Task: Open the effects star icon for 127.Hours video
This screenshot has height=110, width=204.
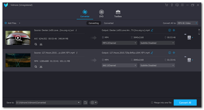Action: 36,67
